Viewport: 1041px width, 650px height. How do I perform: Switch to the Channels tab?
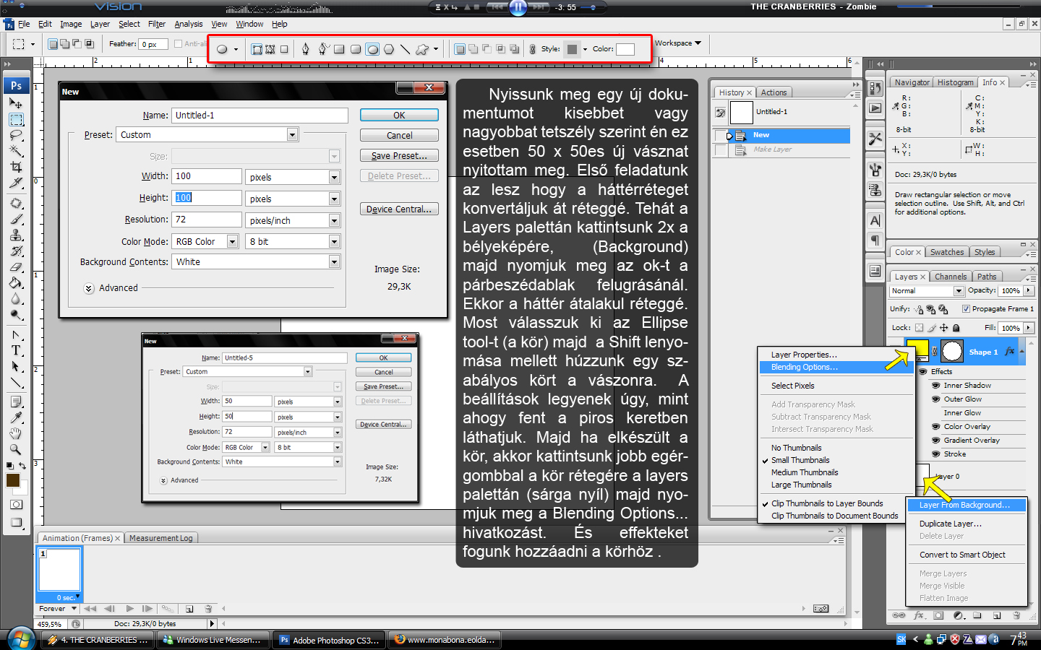[950, 277]
